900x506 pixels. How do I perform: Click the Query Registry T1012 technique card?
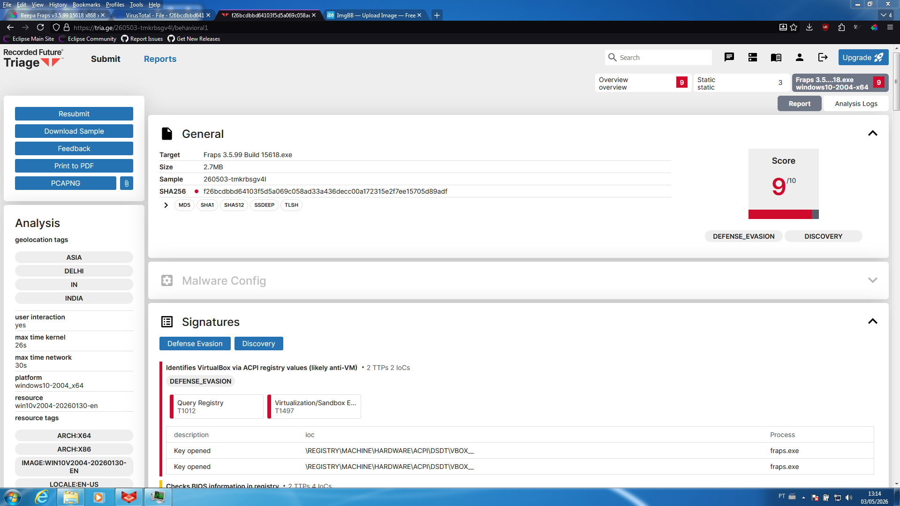pos(216,407)
